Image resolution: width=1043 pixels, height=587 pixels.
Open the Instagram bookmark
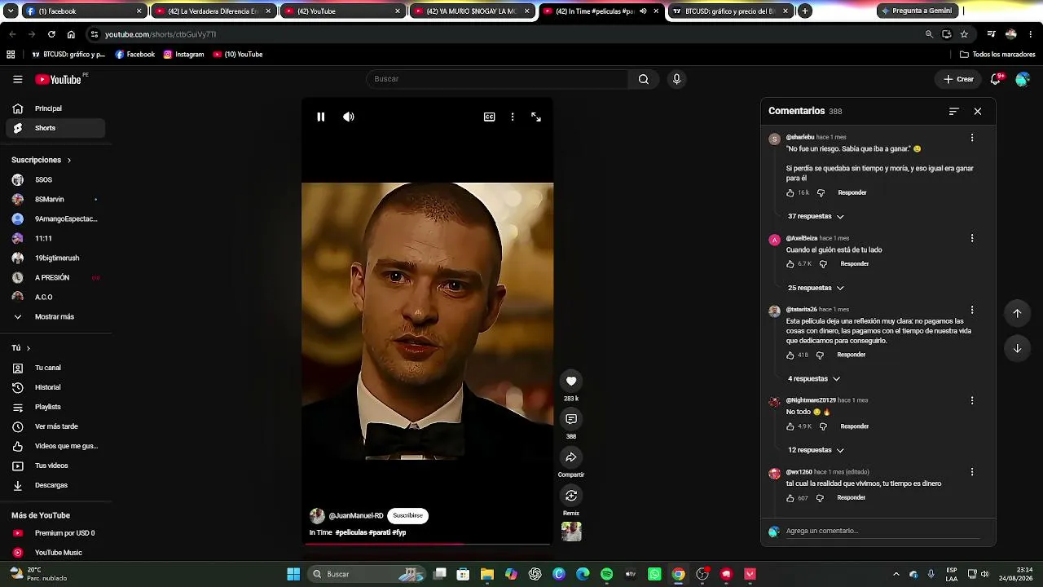pyautogui.click(x=183, y=55)
